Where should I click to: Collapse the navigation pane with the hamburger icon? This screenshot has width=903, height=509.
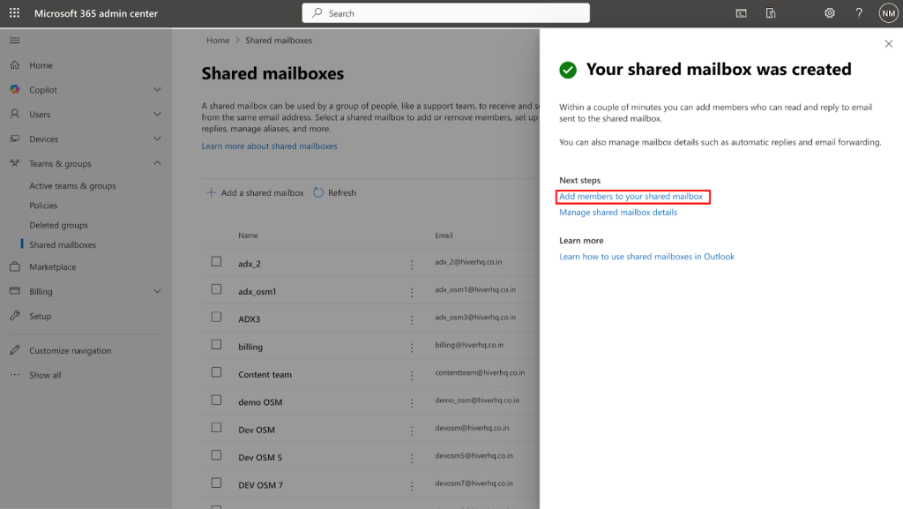tap(14, 40)
